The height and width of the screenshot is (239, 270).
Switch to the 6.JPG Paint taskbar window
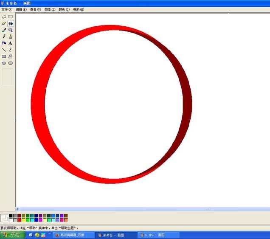(155, 235)
